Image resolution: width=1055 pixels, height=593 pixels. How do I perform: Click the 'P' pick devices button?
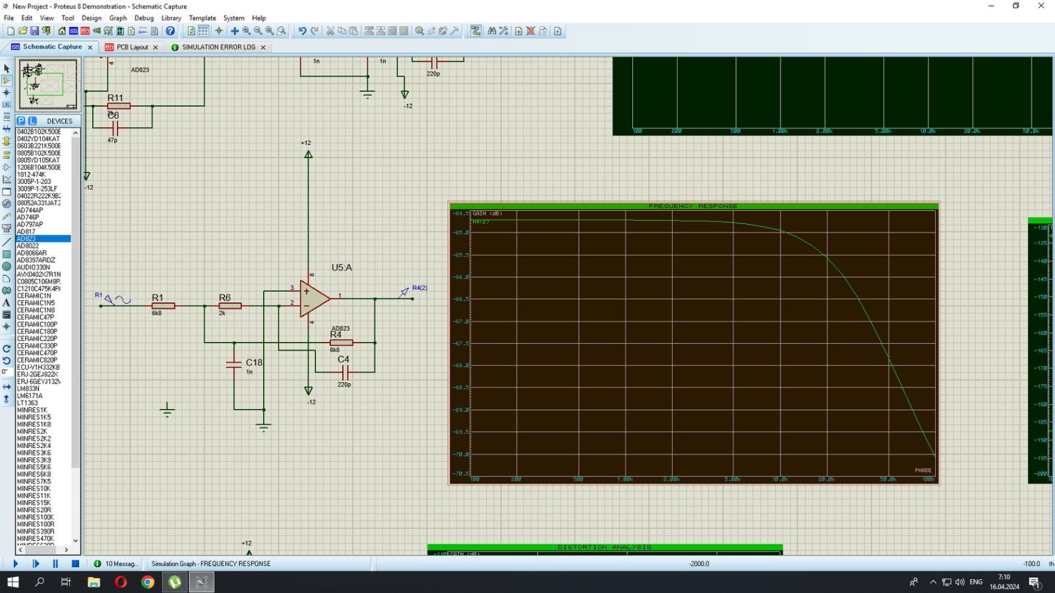tap(21, 121)
